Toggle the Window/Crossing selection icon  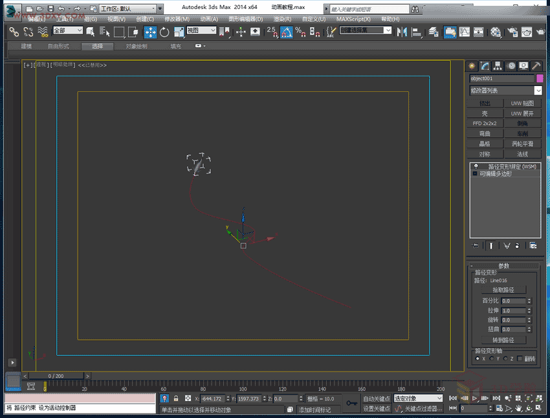133,32
